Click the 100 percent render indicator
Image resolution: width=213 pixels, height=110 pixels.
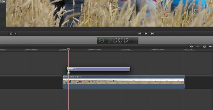(101, 41)
